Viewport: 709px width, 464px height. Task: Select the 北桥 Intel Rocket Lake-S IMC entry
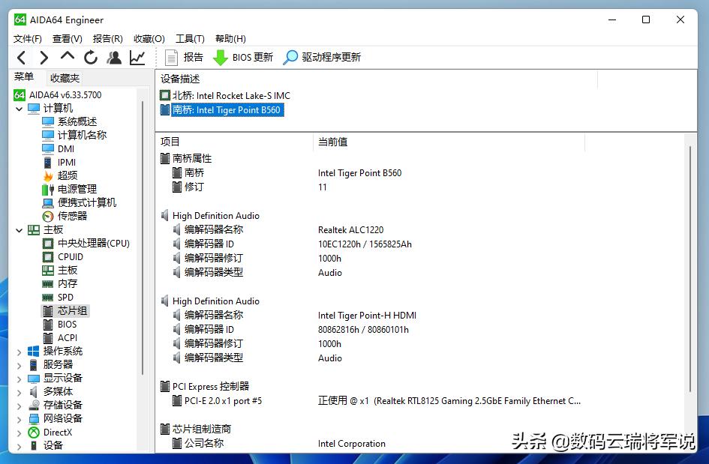[225, 95]
